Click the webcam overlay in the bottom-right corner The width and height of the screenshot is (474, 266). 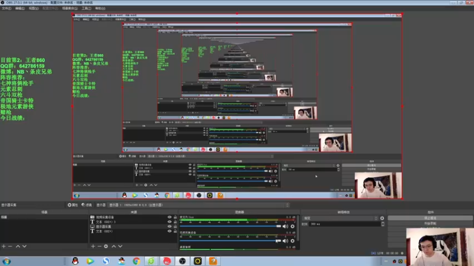point(440,246)
